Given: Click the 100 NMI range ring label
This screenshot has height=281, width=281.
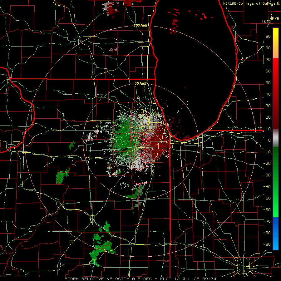Looking at the screenshot, I should point(140,25).
